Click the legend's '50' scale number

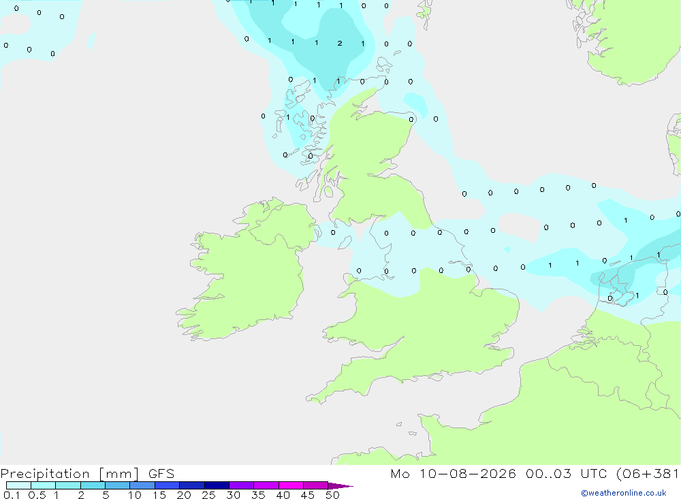tap(332, 495)
